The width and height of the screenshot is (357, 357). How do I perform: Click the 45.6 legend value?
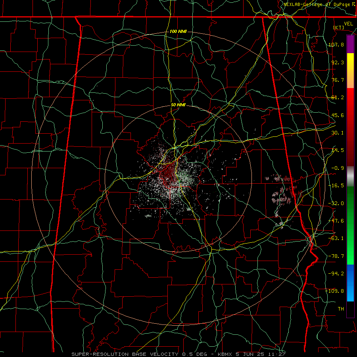tap(338, 115)
